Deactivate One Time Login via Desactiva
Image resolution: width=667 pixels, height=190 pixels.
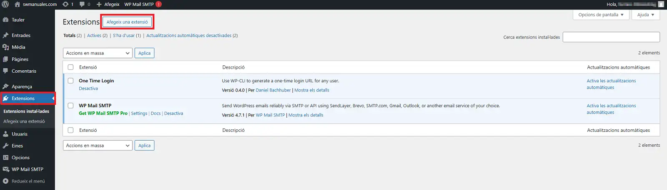coord(88,89)
